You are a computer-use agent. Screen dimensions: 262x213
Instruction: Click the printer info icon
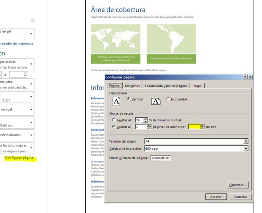[33, 21]
